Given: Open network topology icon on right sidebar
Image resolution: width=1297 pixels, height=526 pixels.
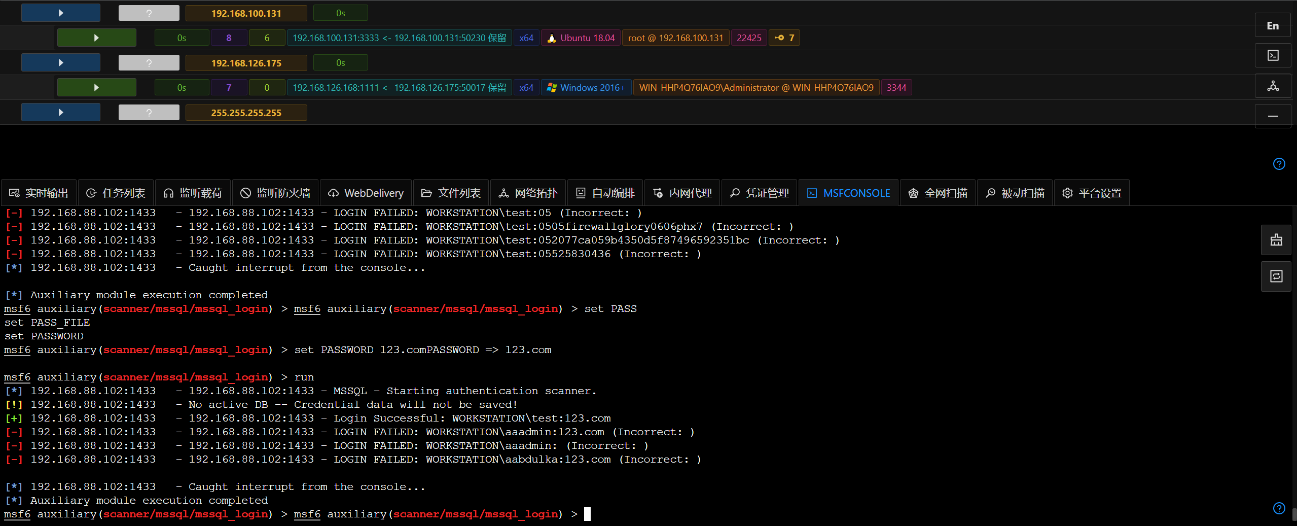Looking at the screenshot, I should tap(1273, 86).
